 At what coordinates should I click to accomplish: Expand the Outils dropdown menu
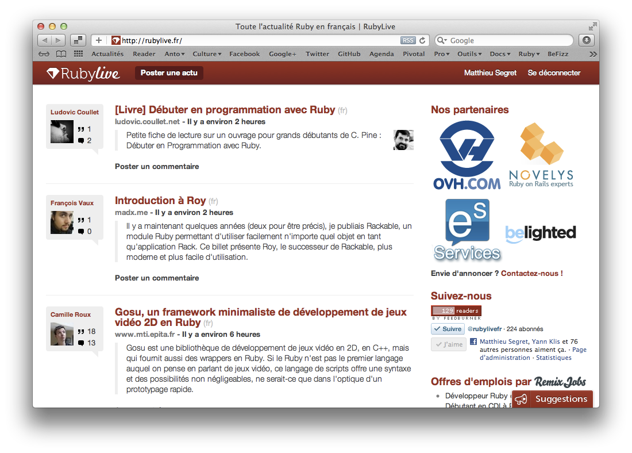click(469, 53)
